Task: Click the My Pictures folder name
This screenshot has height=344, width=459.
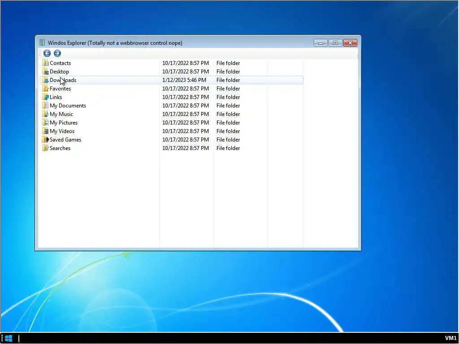Action: [x=64, y=122]
